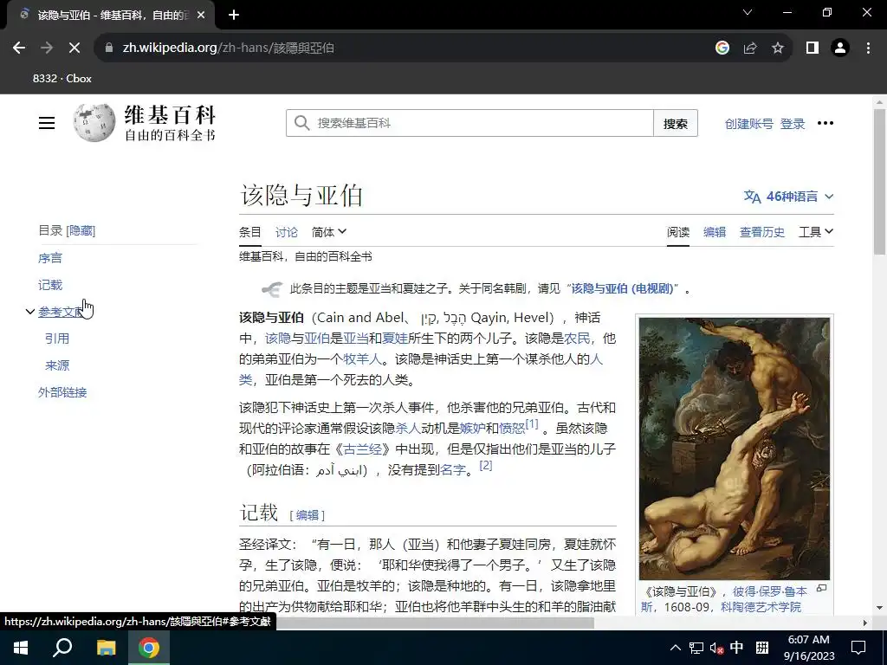Open the 8332 · Cbox bookmark
Screen dimensions: 887x665
62,79
